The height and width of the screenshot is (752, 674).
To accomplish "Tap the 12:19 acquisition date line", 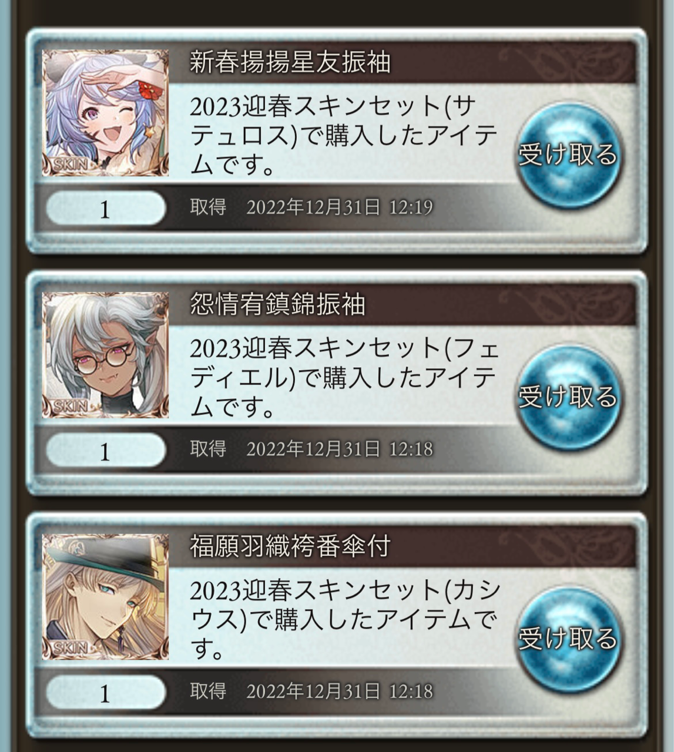I will coord(311,207).
